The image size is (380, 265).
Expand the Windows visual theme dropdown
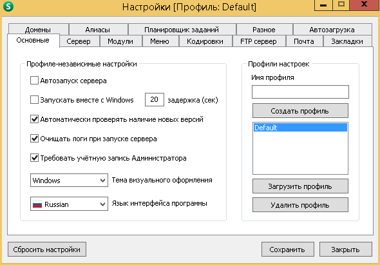tap(69, 180)
